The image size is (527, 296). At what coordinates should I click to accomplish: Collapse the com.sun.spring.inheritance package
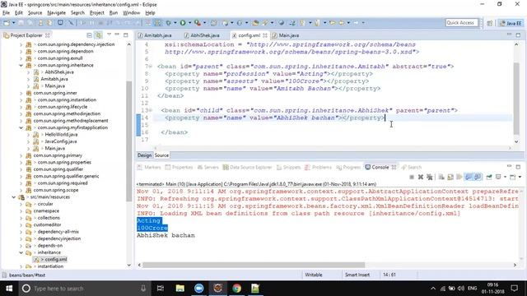(21, 65)
